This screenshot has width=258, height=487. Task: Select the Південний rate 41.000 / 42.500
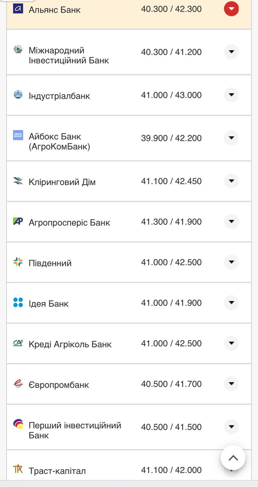[x=171, y=262]
